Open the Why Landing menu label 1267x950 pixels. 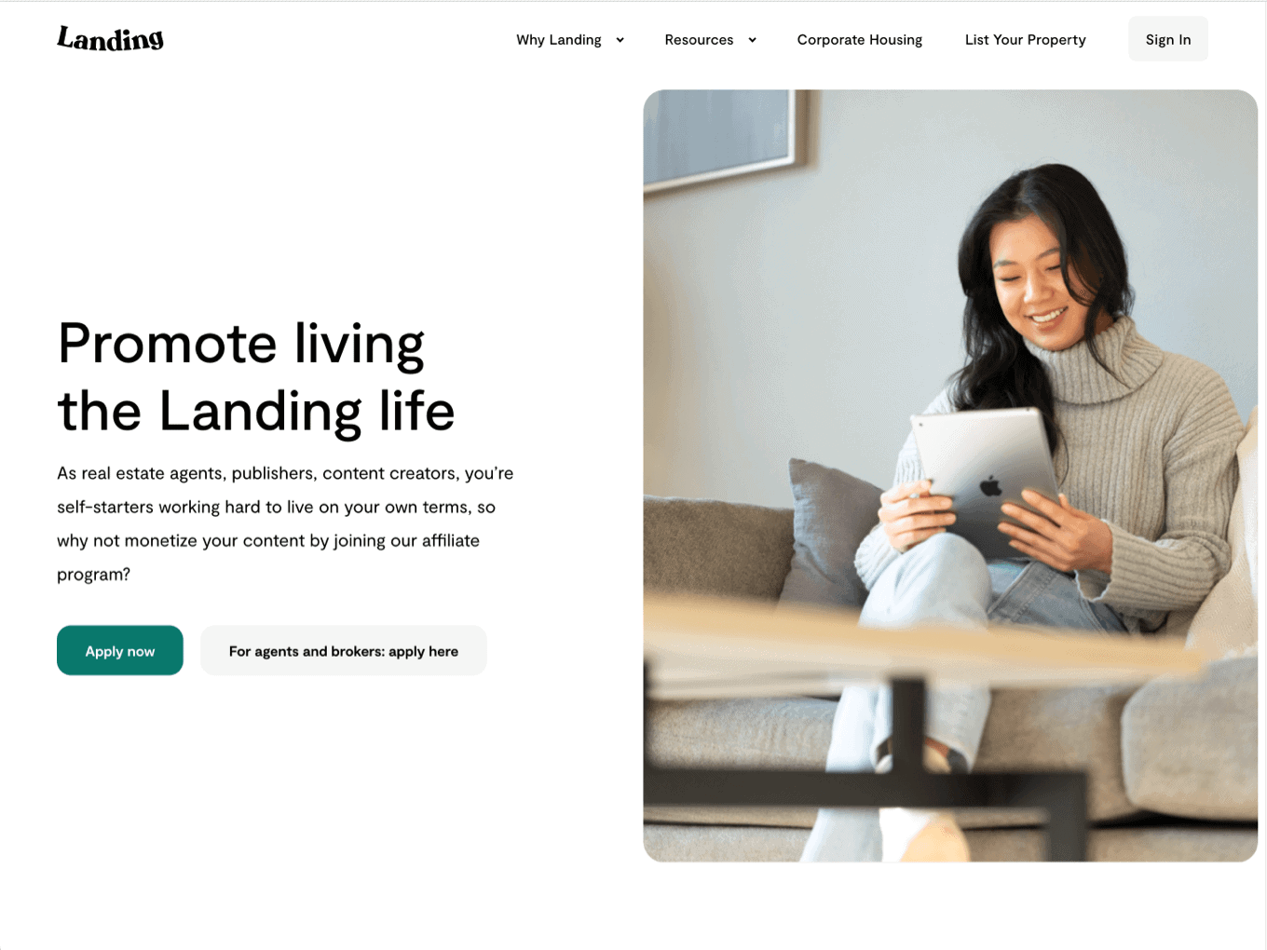[x=559, y=40]
